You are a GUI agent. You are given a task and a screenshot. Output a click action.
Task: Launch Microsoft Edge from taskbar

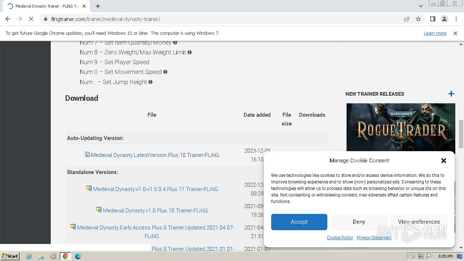point(78,256)
